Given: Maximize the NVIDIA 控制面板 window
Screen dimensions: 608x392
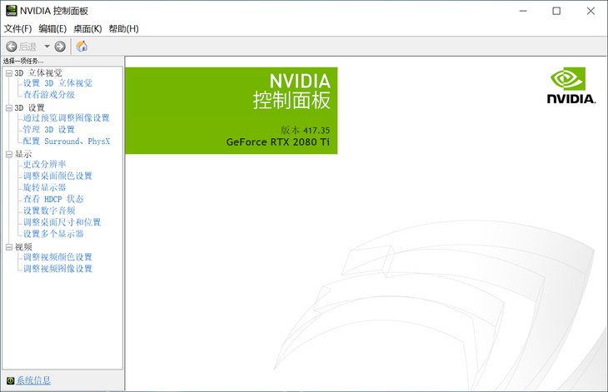Looking at the screenshot, I should click(556, 11).
